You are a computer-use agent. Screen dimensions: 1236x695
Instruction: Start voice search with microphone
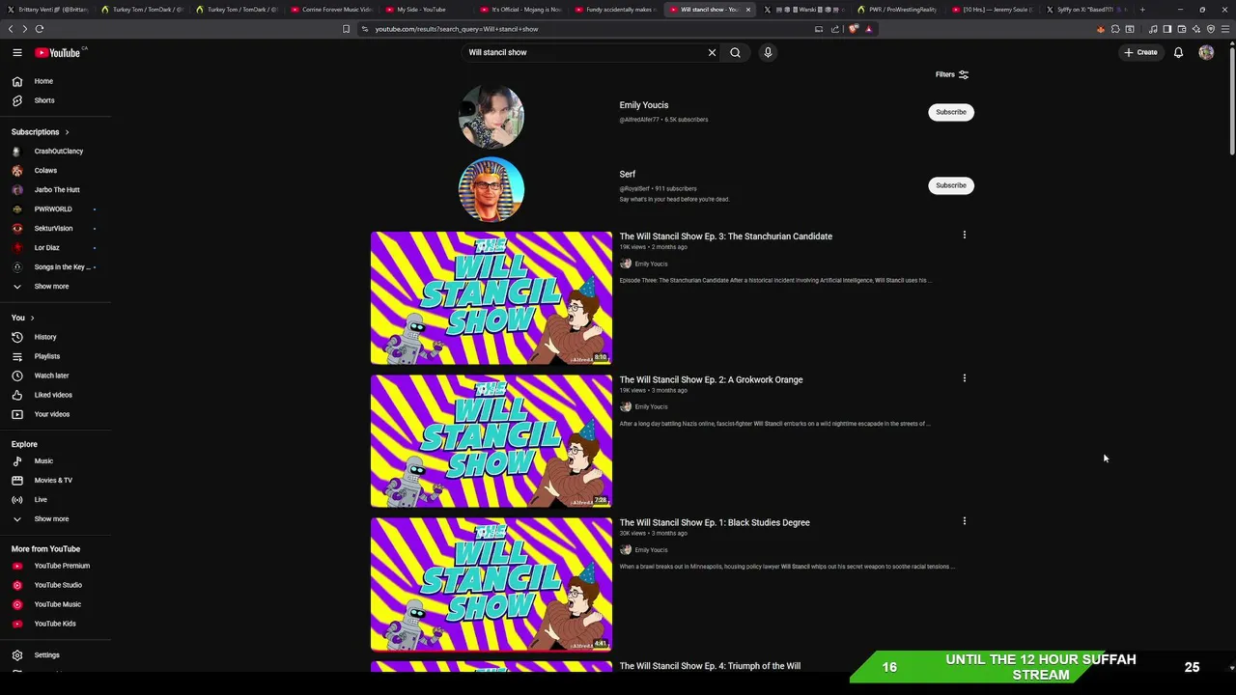pos(768,52)
